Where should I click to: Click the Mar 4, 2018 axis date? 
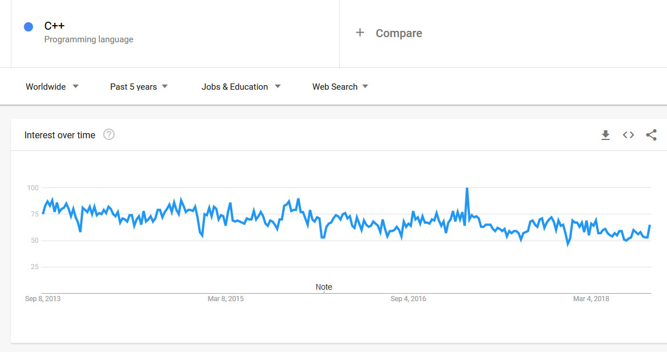click(591, 299)
